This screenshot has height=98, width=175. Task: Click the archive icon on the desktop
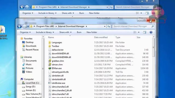pos(2,29)
